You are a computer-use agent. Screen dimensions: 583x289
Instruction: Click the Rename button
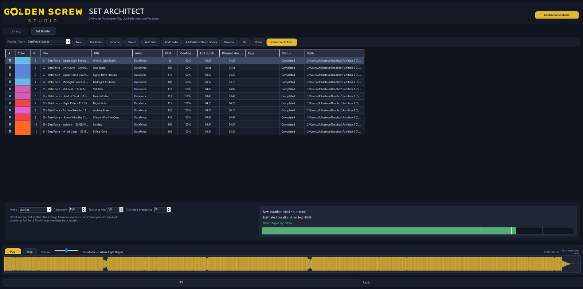pyautogui.click(x=115, y=42)
